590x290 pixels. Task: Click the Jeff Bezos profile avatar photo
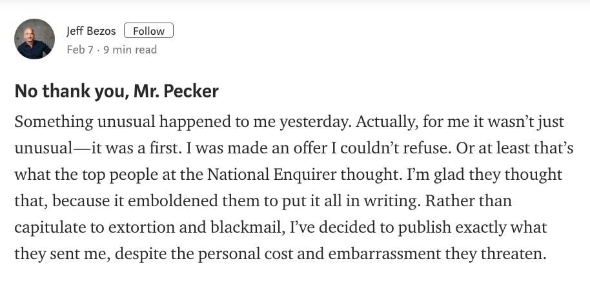click(x=34, y=39)
